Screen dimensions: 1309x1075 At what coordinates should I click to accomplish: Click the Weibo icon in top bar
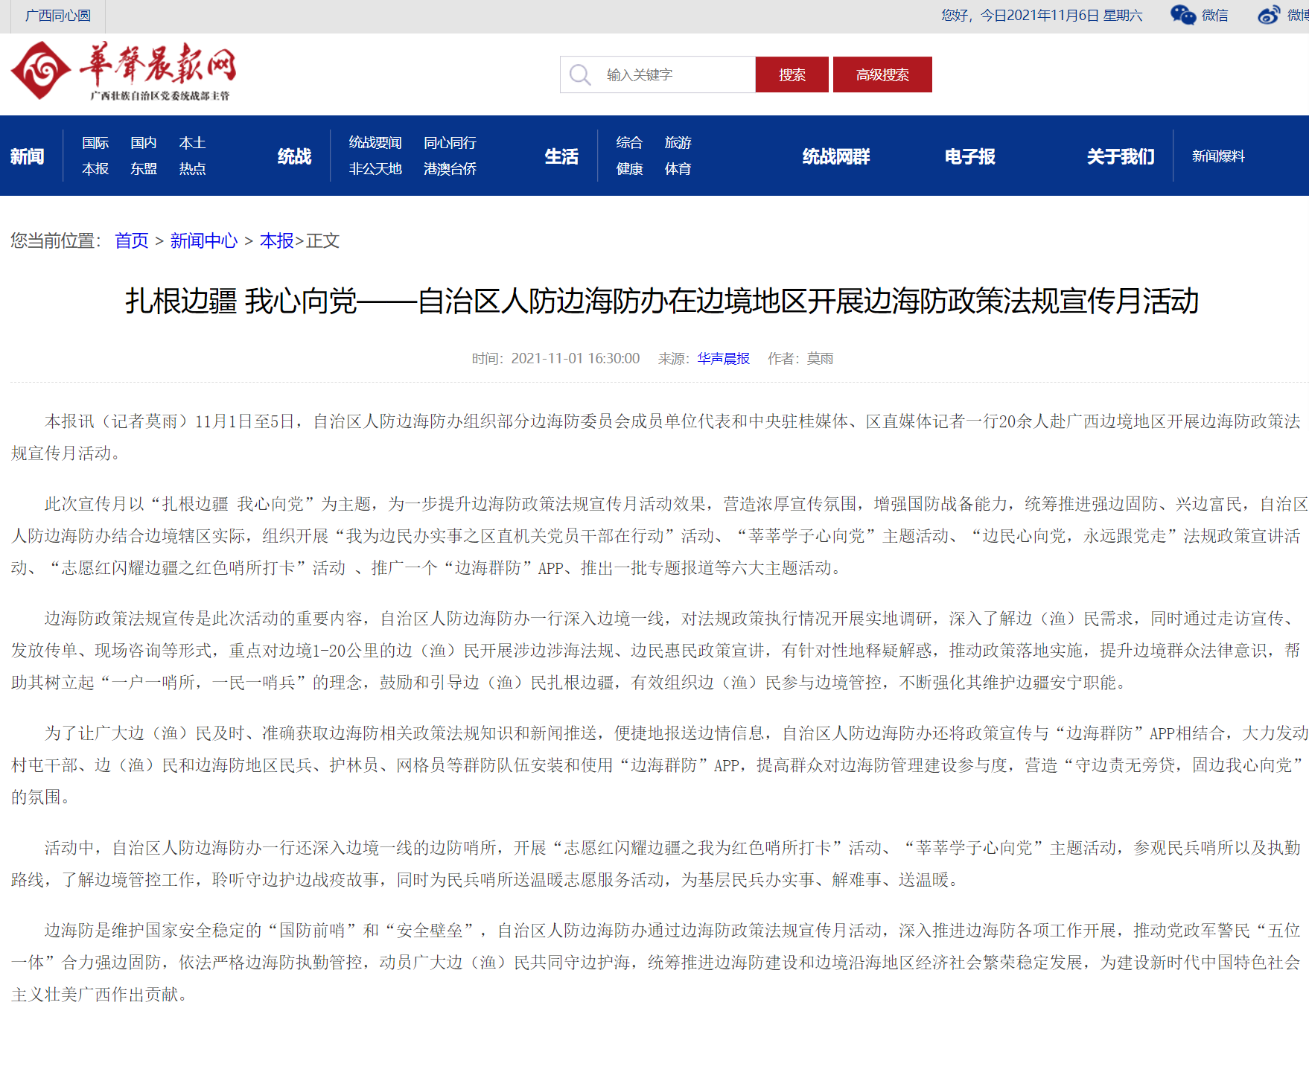(1269, 15)
